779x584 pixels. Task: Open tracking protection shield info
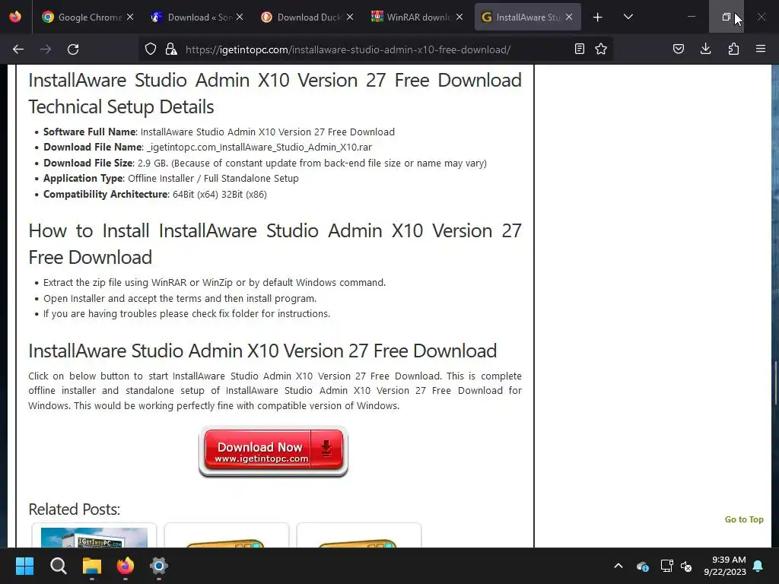click(x=151, y=49)
